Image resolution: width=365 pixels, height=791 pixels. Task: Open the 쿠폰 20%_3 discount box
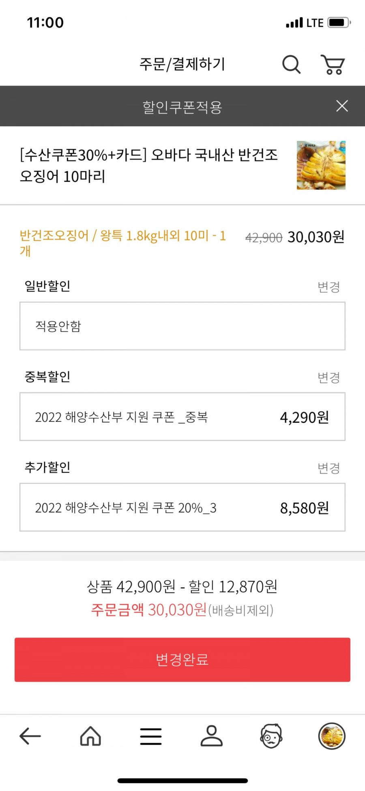[182, 507]
